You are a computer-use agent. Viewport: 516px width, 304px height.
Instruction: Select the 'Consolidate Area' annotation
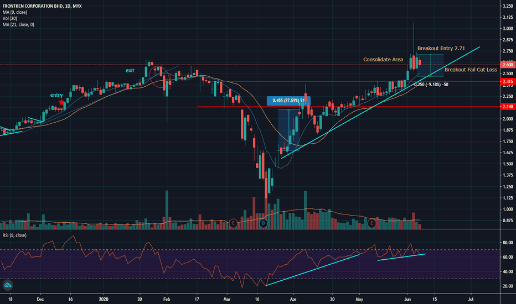[x=383, y=60]
